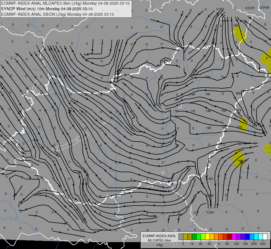
Task: Click the legend value 70
Action: (218, 244)
